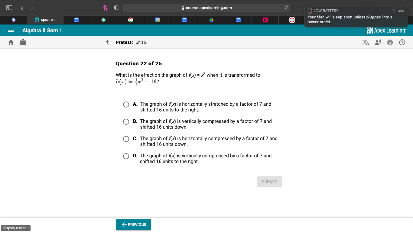Go back to the previous page
Image resolution: width=413 pixels, height=232 pixels.
point(22,8)
